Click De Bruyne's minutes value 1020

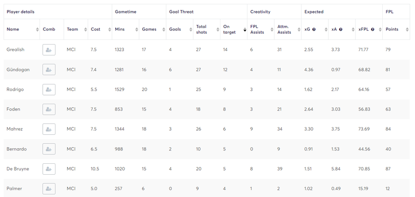pos(120,168)
